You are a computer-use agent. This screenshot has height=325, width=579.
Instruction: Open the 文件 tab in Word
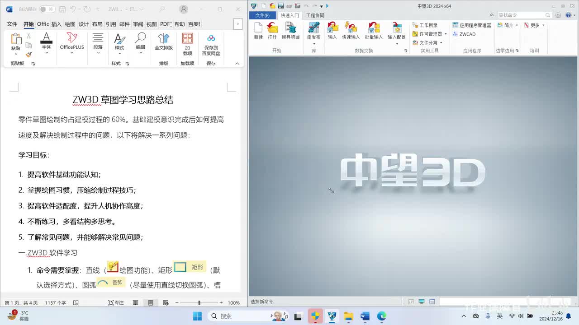point(12,24)
